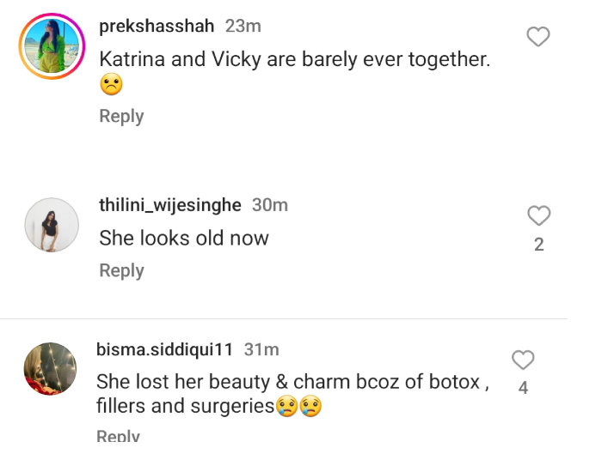
Task: Reply to prekshasshah's comment
Action: click(x=121, y=116)
